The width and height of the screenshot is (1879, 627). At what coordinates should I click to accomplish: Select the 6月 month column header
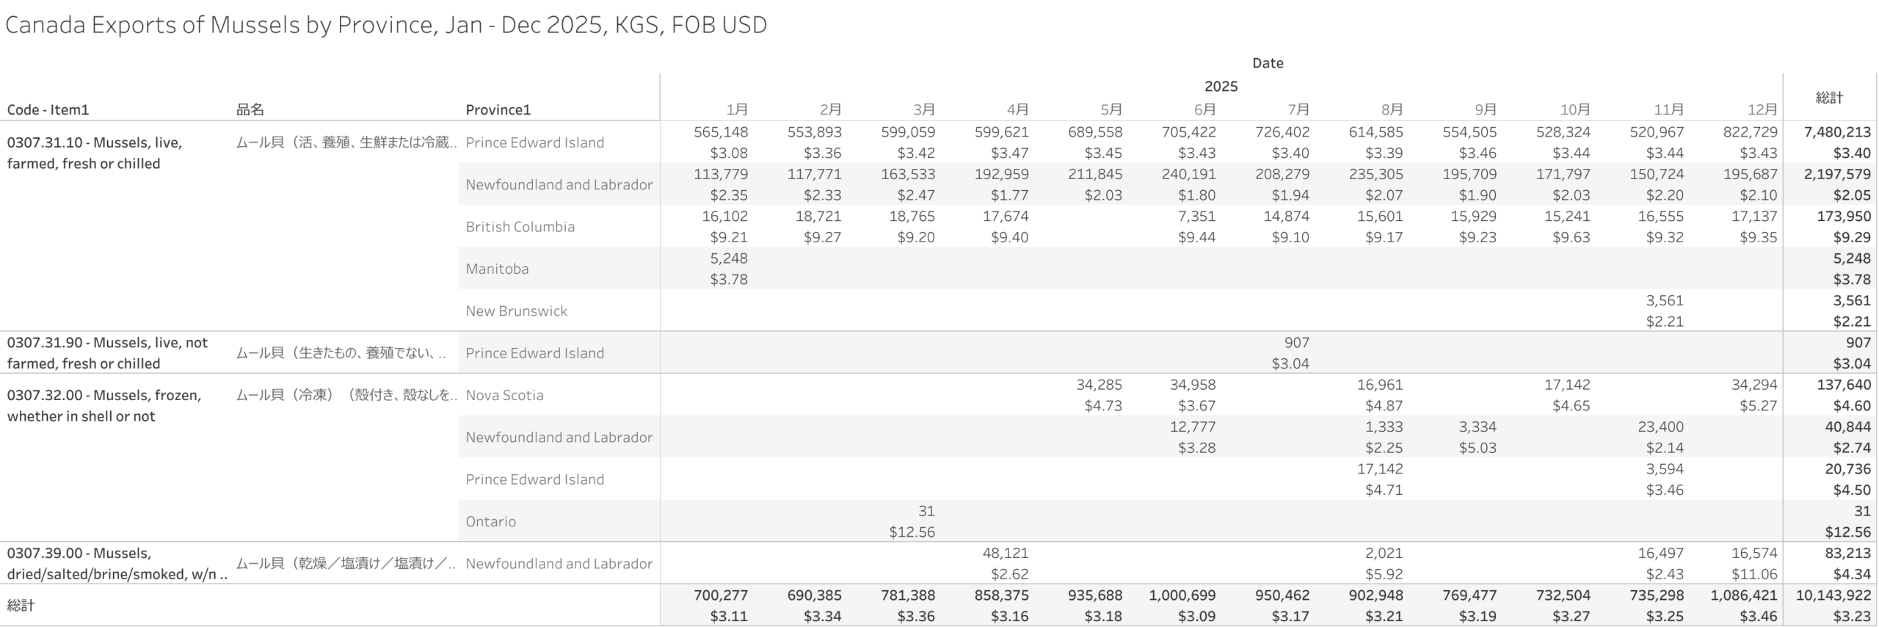pos(1204,109)
